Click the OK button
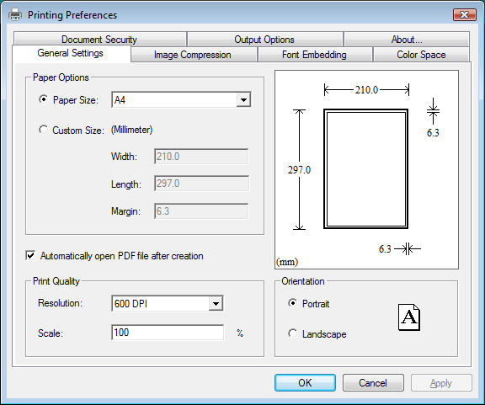This screenshot has height=405, width=485. 305,383
